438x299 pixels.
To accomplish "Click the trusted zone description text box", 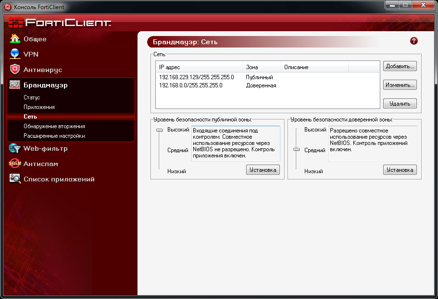I will 373,144.
